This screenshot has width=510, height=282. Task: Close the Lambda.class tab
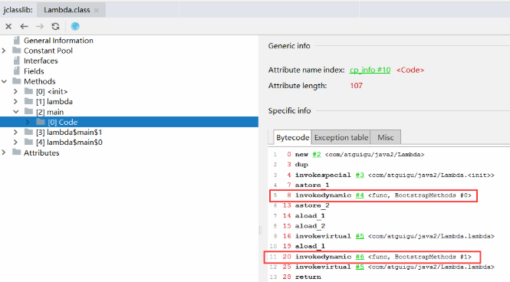[x=97, y=11]
